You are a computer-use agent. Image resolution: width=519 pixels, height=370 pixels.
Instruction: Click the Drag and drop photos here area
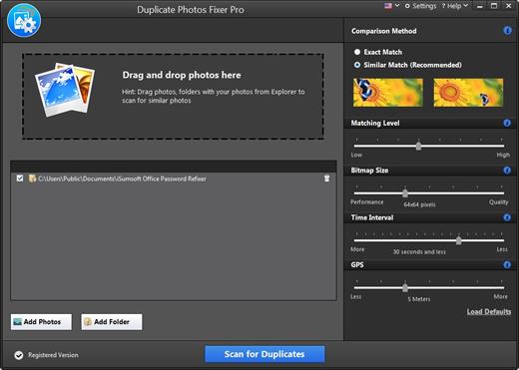(173, 96)
